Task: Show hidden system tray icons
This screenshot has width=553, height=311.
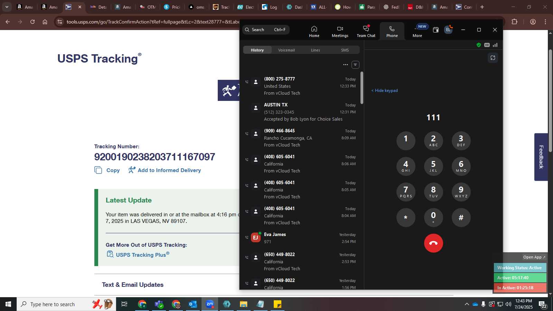Action: tap(467, 304)
